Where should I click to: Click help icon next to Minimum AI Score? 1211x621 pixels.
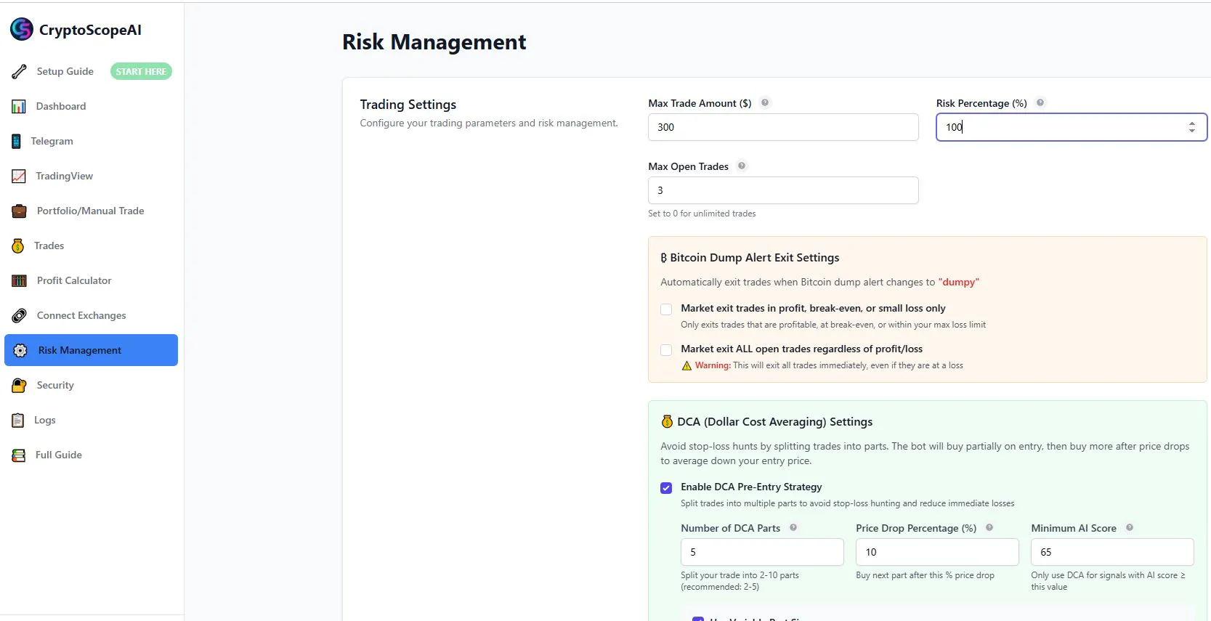coord(1130,527)
